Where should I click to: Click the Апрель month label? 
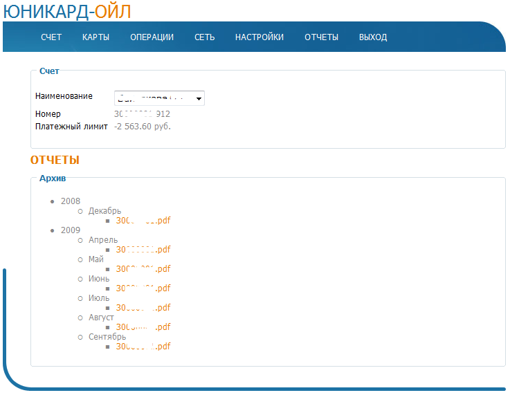tap(103, 240)
